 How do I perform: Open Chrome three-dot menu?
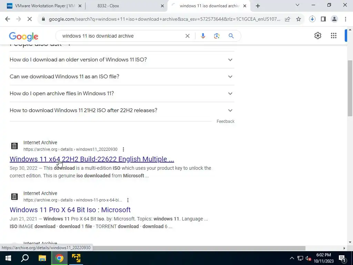[x=345, y=19]
